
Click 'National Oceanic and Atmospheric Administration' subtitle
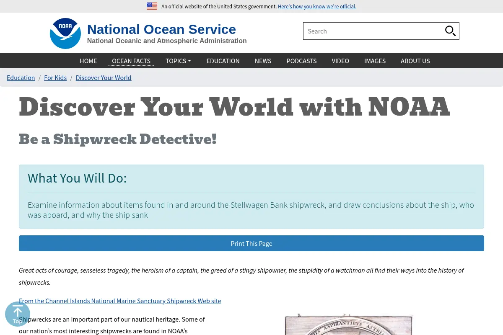[x=167, y=41]
